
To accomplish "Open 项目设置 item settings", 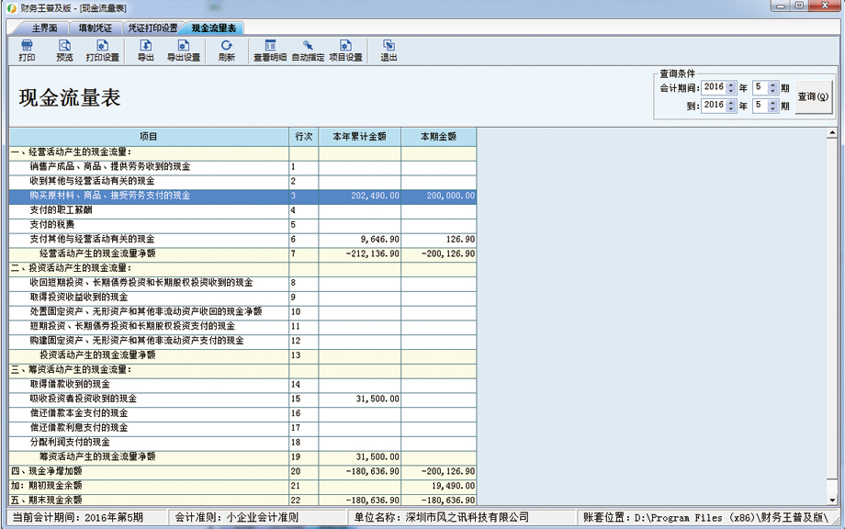I will (345, 51).
